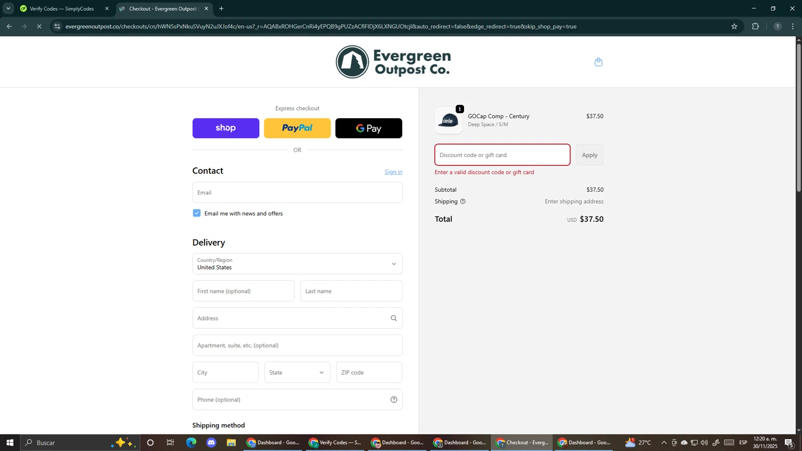Launch Microsoft Edge from the taskbar
This screenshot has width=802, height=451.
[191, 442]
